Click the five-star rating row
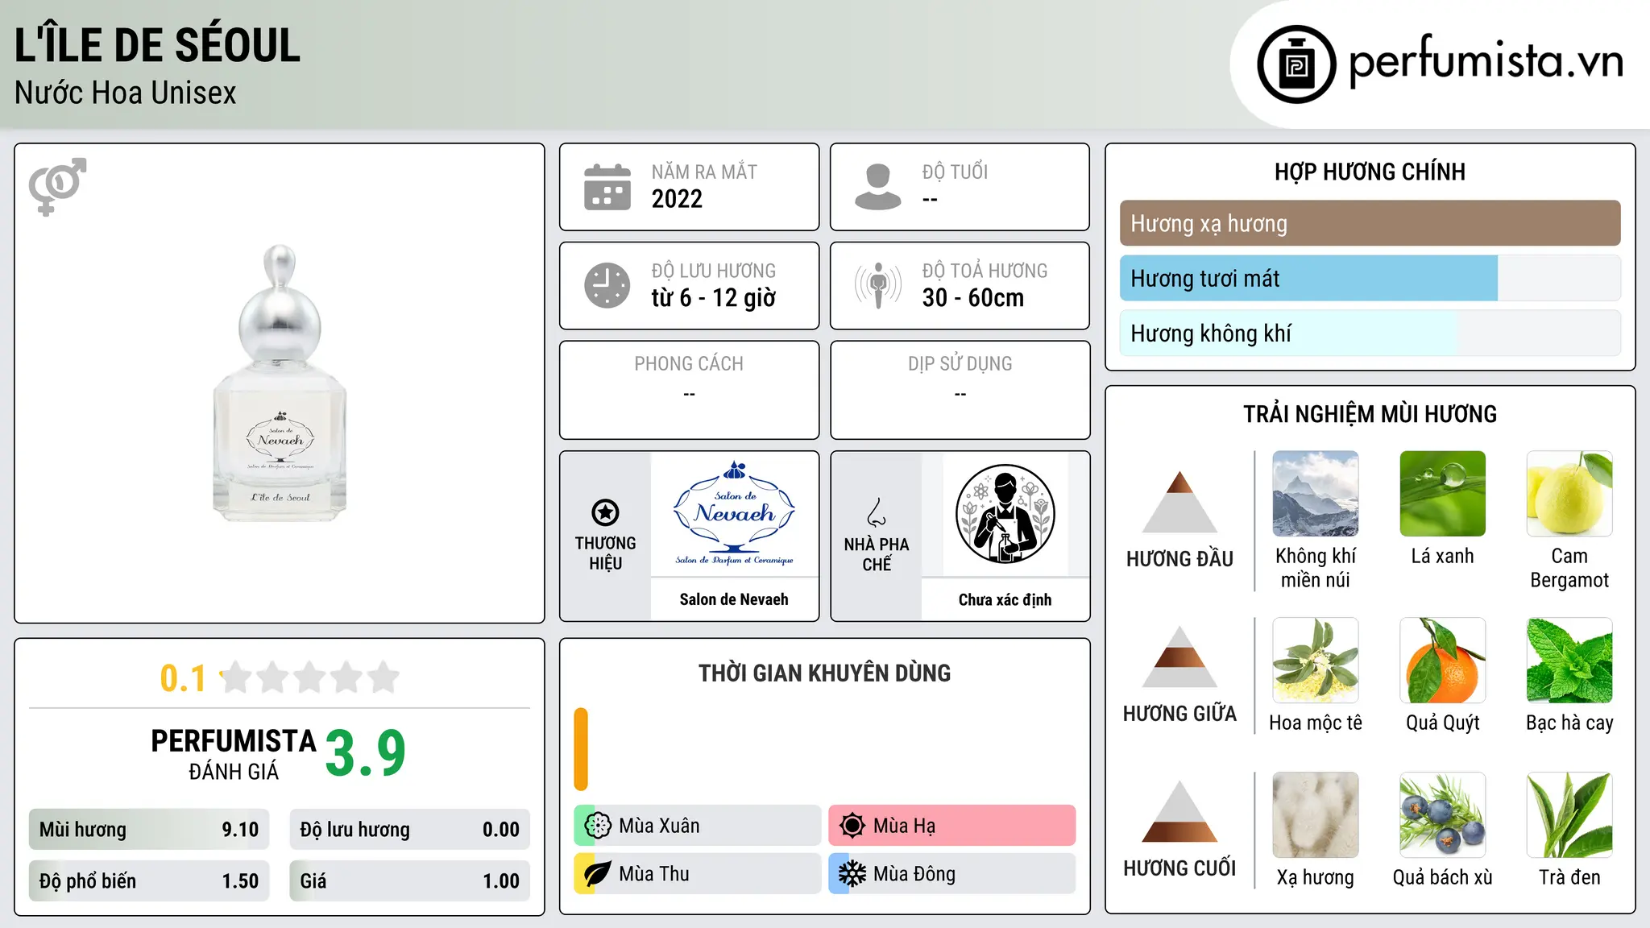 (x=310, y=677)
